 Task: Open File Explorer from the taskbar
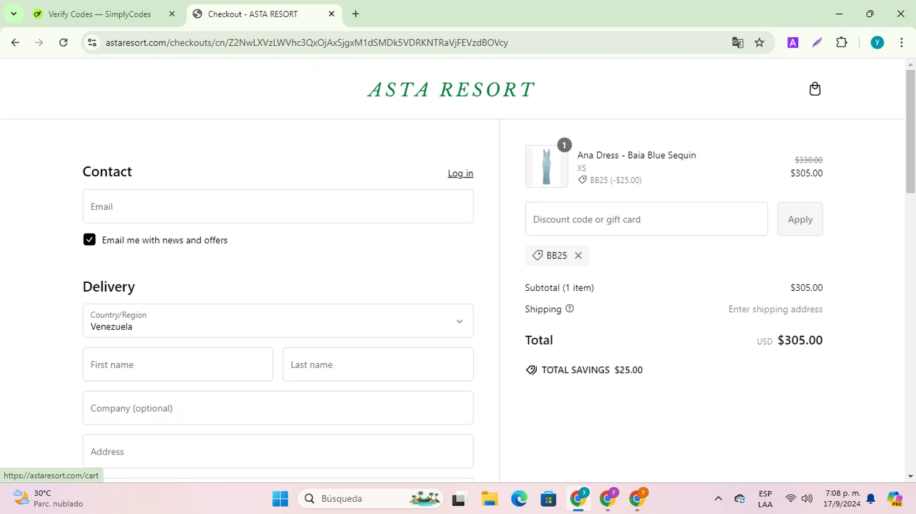489,499
